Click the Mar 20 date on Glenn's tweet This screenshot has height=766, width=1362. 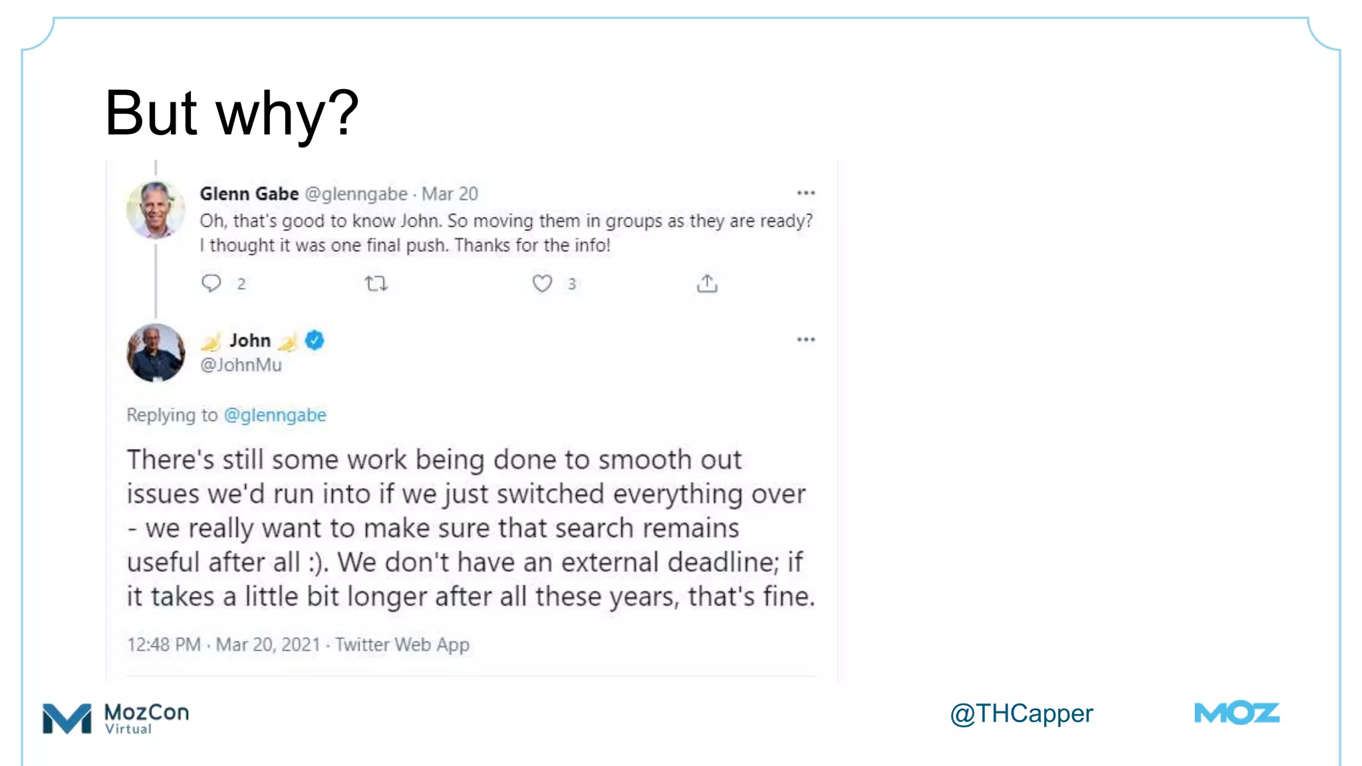click(x=450, y=193)
